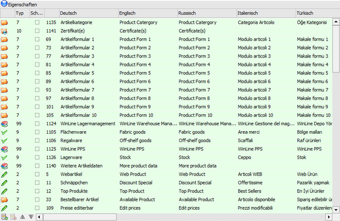340x221 pixels.
Task: Click the books icon of WinLine Lagermanagement row
Action: tap(5, 124)
